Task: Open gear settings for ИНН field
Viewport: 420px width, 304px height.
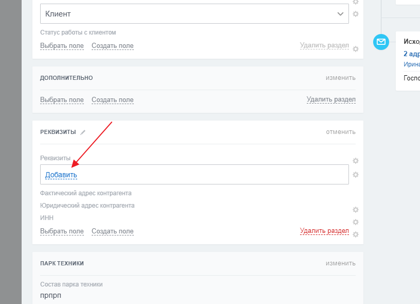Action: click(x=355, y=222)
